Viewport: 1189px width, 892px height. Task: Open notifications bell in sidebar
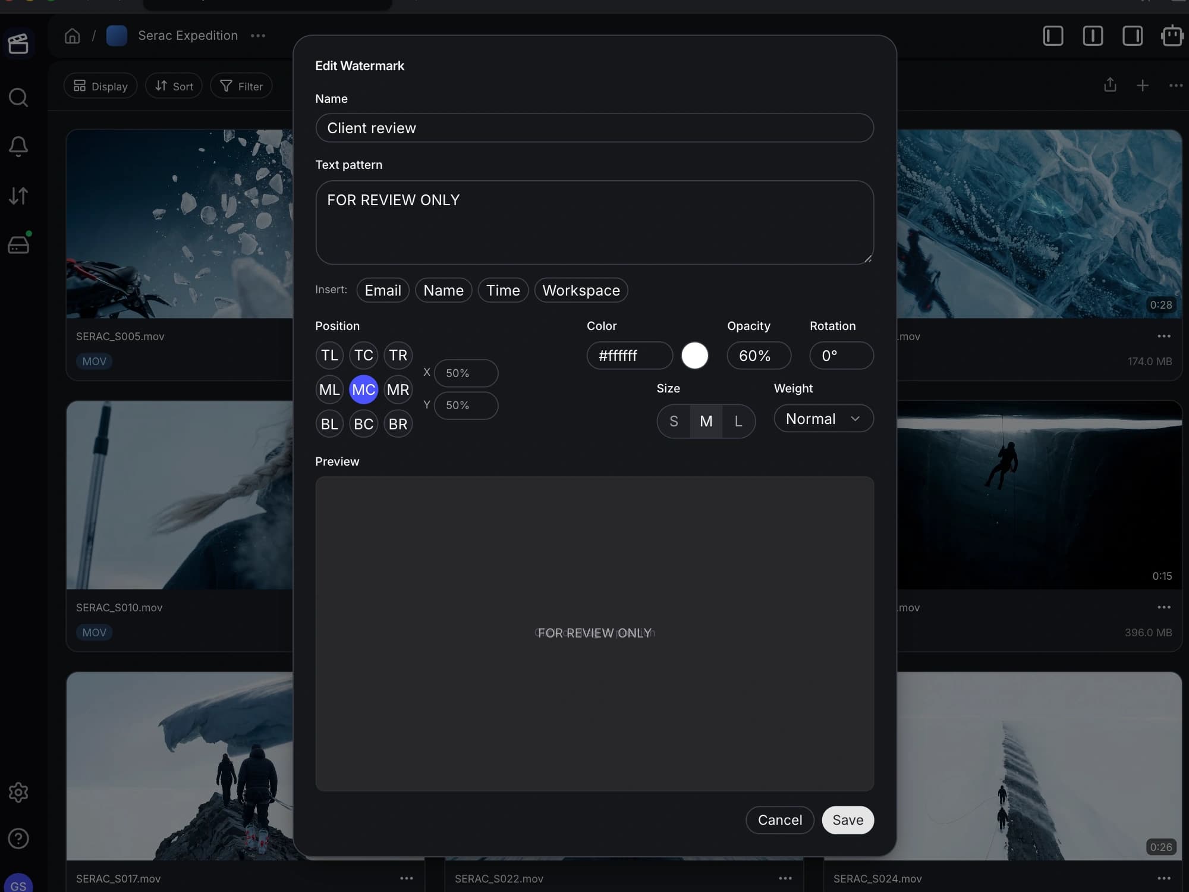pos(18,146)
